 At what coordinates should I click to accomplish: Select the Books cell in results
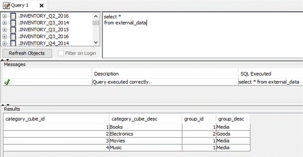tap(146, 127)
